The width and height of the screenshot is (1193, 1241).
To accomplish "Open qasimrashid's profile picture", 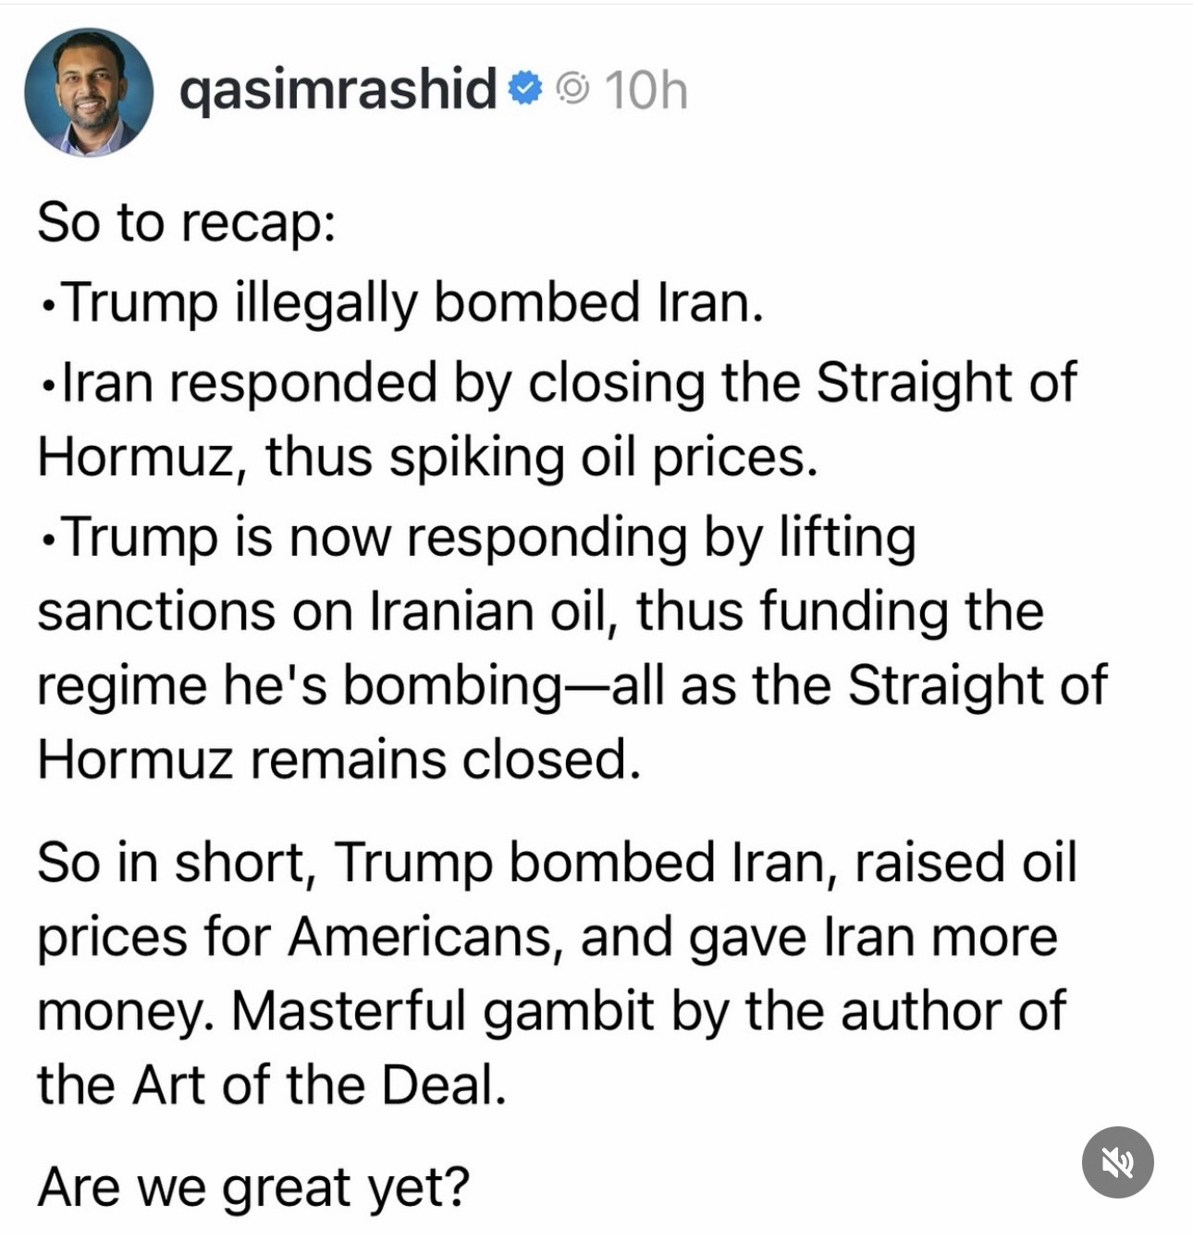I will (x=89, y=92).
